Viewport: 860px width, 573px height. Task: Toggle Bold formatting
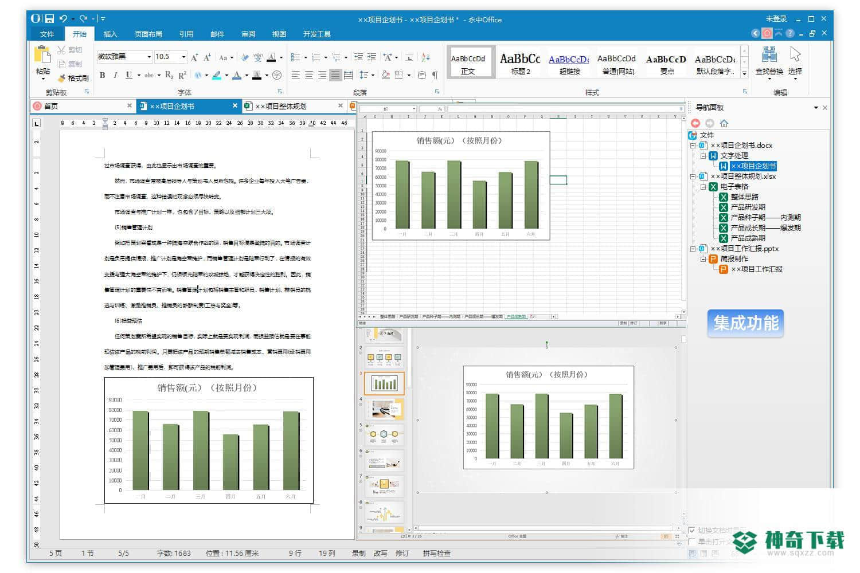(103, 75)
